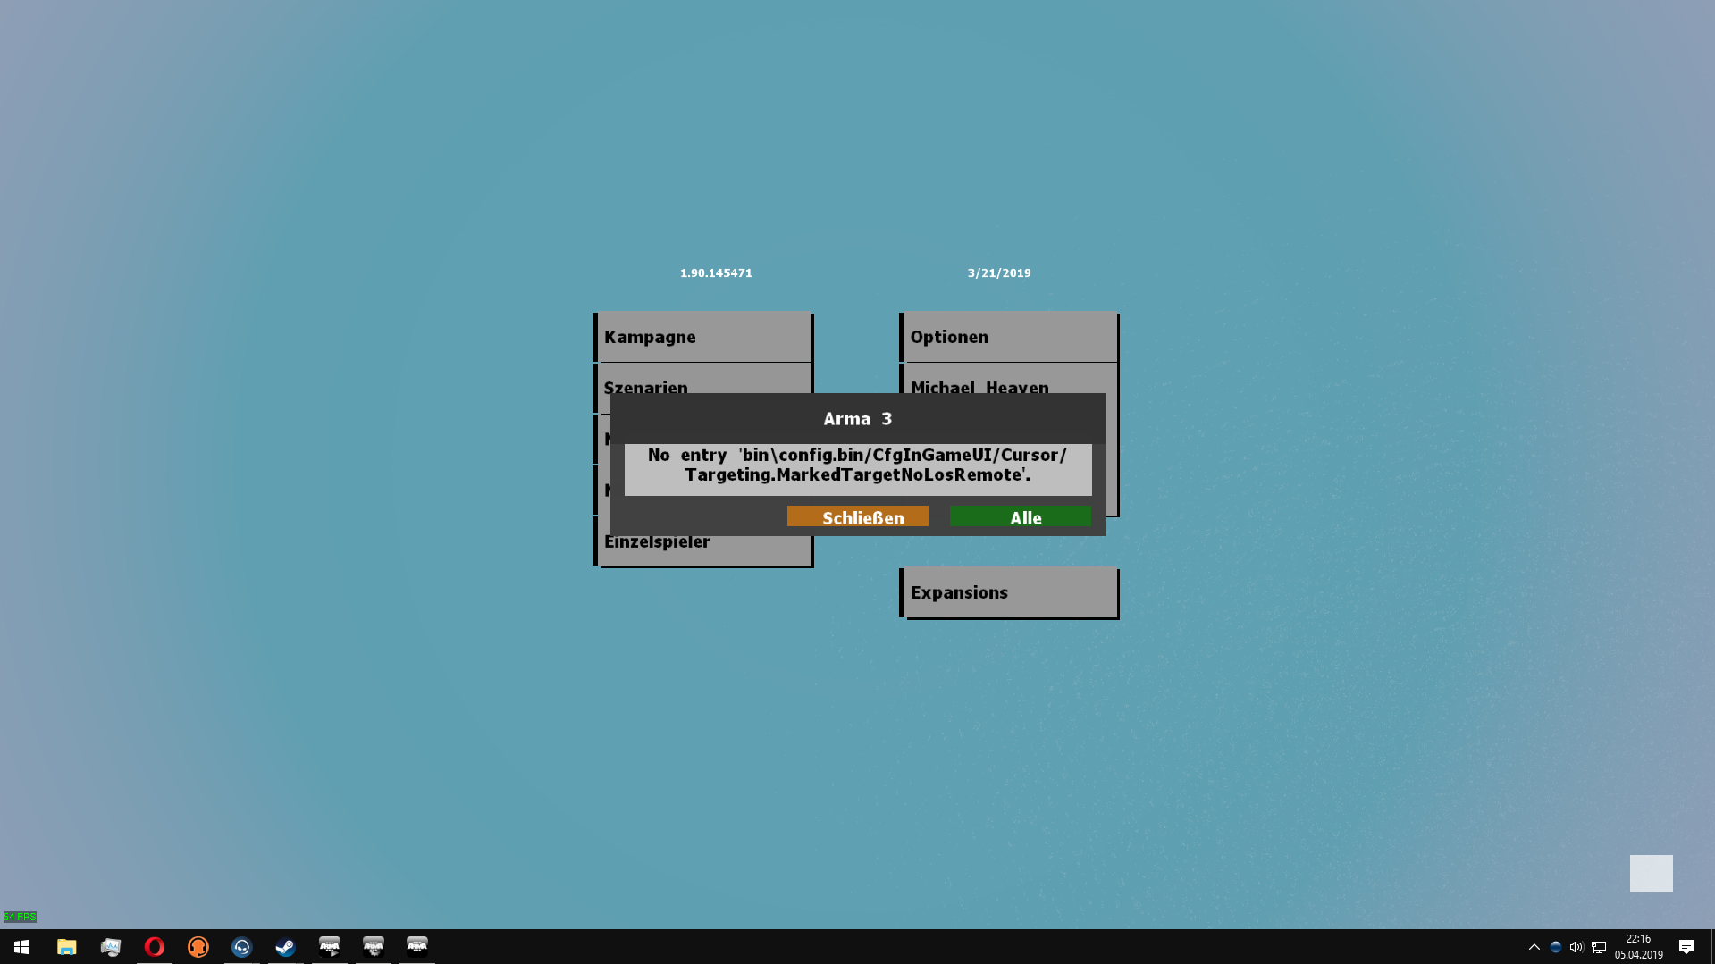Expand the hidden system tray icons chevron
Image resolution: width=1715 pixels, height=964 pixels.
(1534, 947)
